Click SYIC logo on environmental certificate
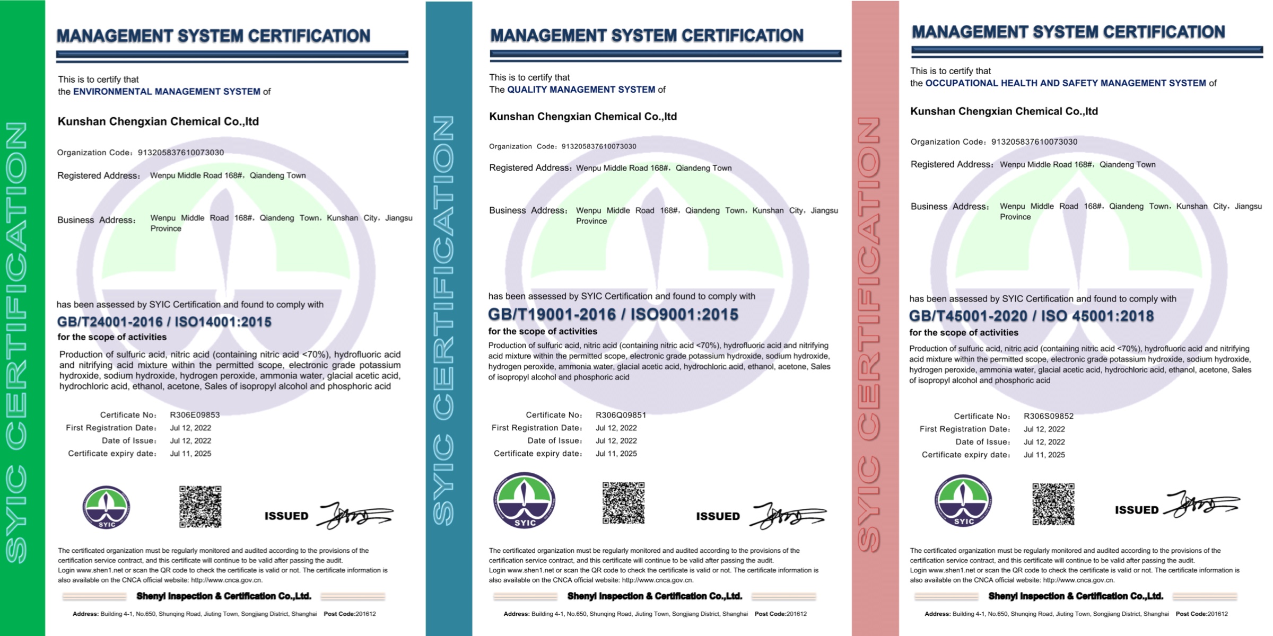The height and width of the screenshot is (636, 1273). pyautogui.click(x=106, y=507)
